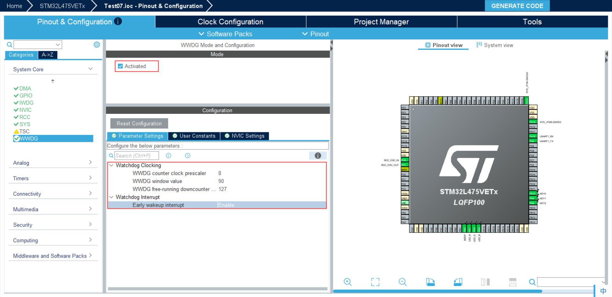Click the DMA green check icon
612x297 pixels.
[x=16, y=88]
